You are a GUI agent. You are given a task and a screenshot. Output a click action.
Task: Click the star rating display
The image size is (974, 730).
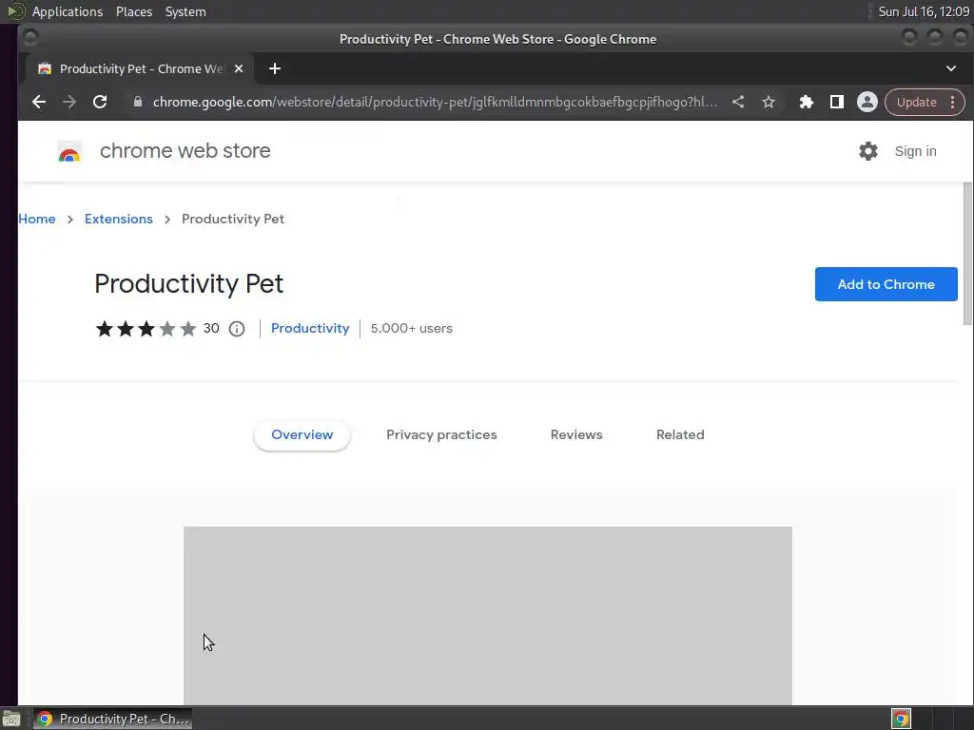[146, 328]
